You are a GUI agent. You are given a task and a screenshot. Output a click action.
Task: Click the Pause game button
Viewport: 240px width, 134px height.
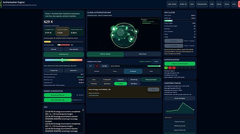coord(227,4)
